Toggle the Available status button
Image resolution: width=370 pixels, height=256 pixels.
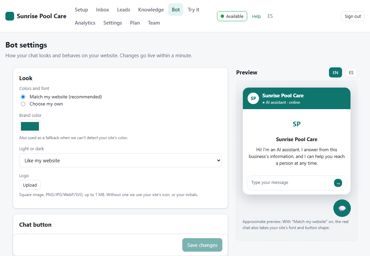click(x=232, y=16)
